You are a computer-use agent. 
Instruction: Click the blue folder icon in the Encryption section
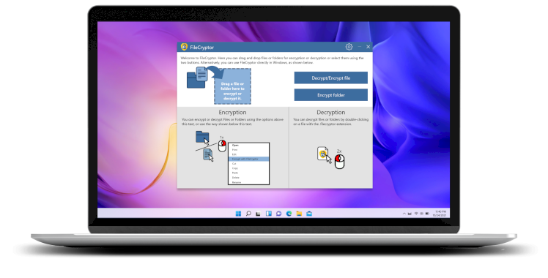click(202, 136)
